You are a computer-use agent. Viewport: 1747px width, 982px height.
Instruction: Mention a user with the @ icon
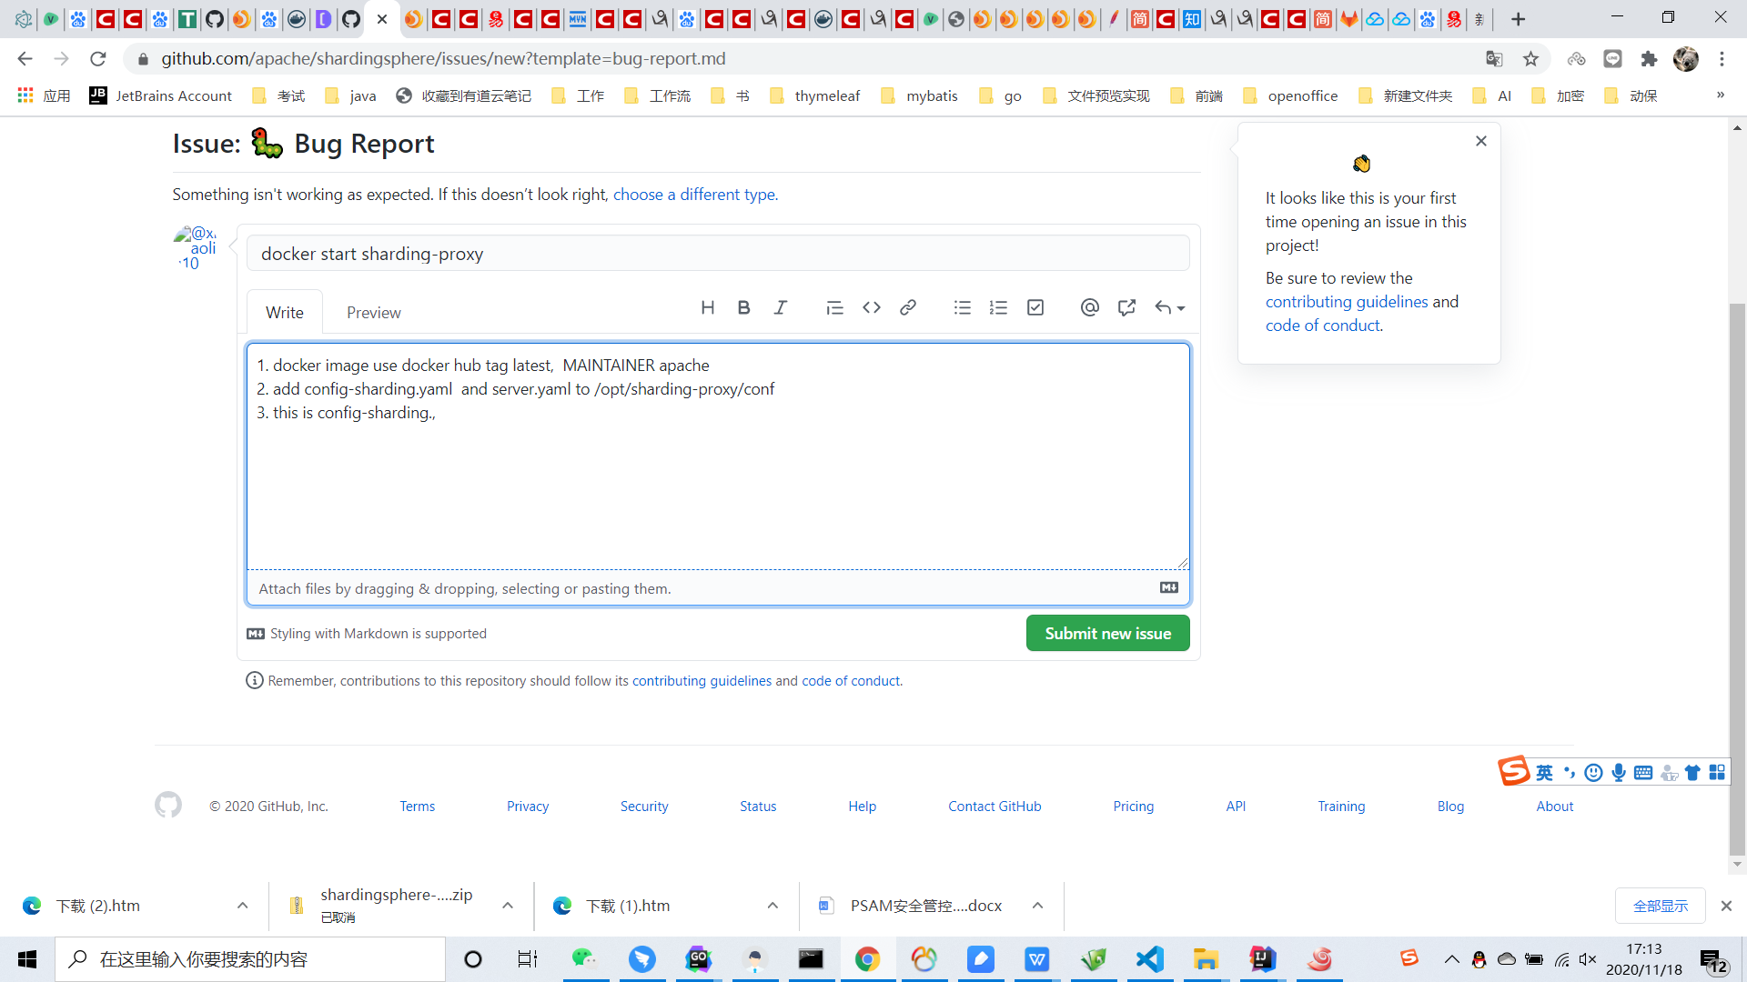(x=1089, y=307)
